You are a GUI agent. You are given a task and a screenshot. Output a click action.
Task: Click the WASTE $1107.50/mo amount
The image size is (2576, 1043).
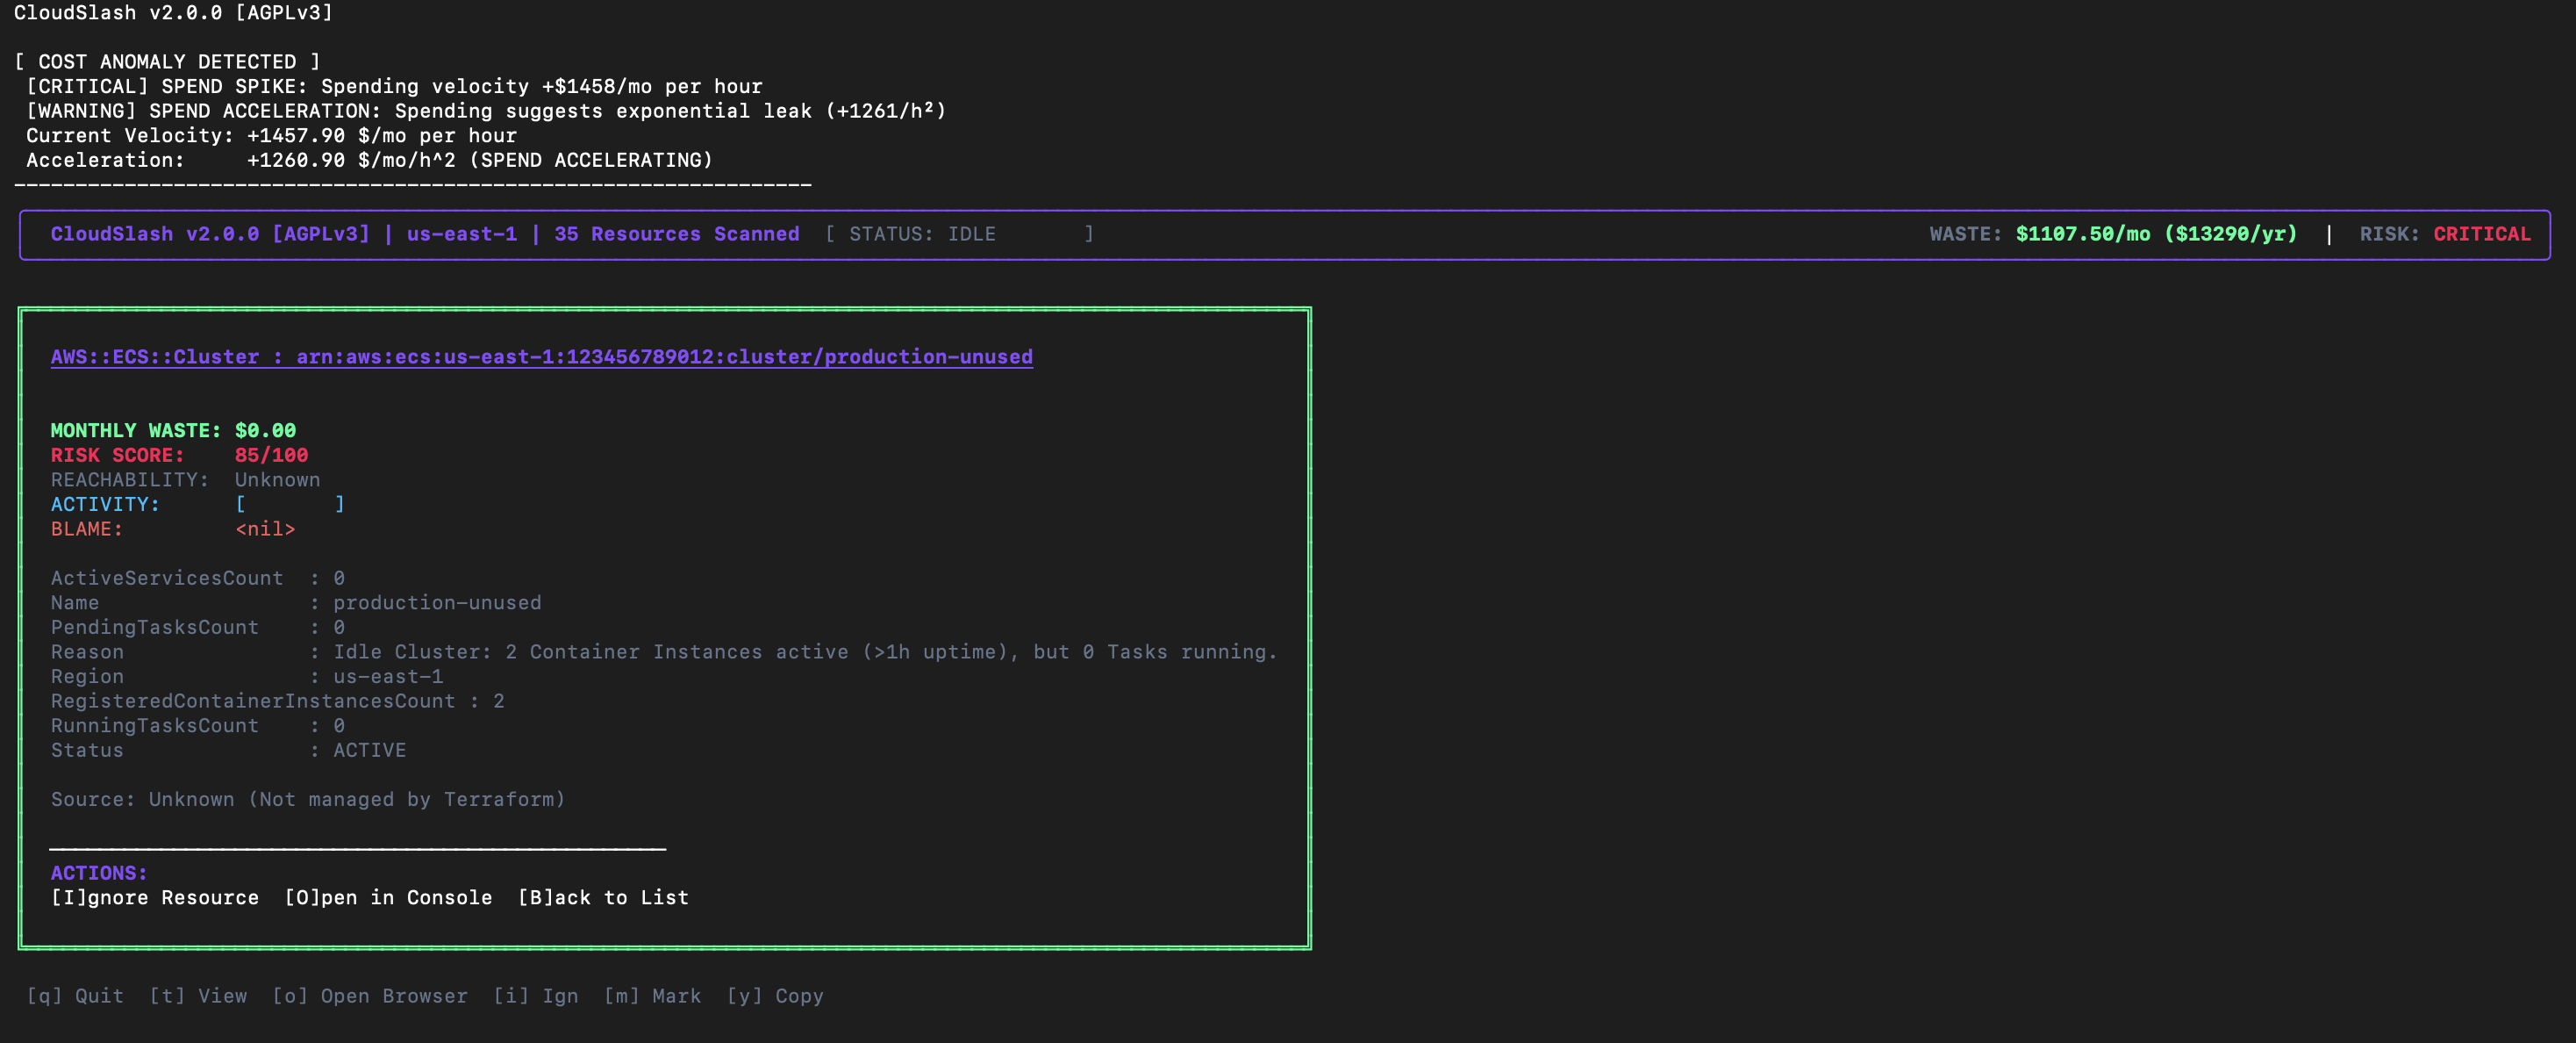pyautogui.click(x=2082, y=234)
